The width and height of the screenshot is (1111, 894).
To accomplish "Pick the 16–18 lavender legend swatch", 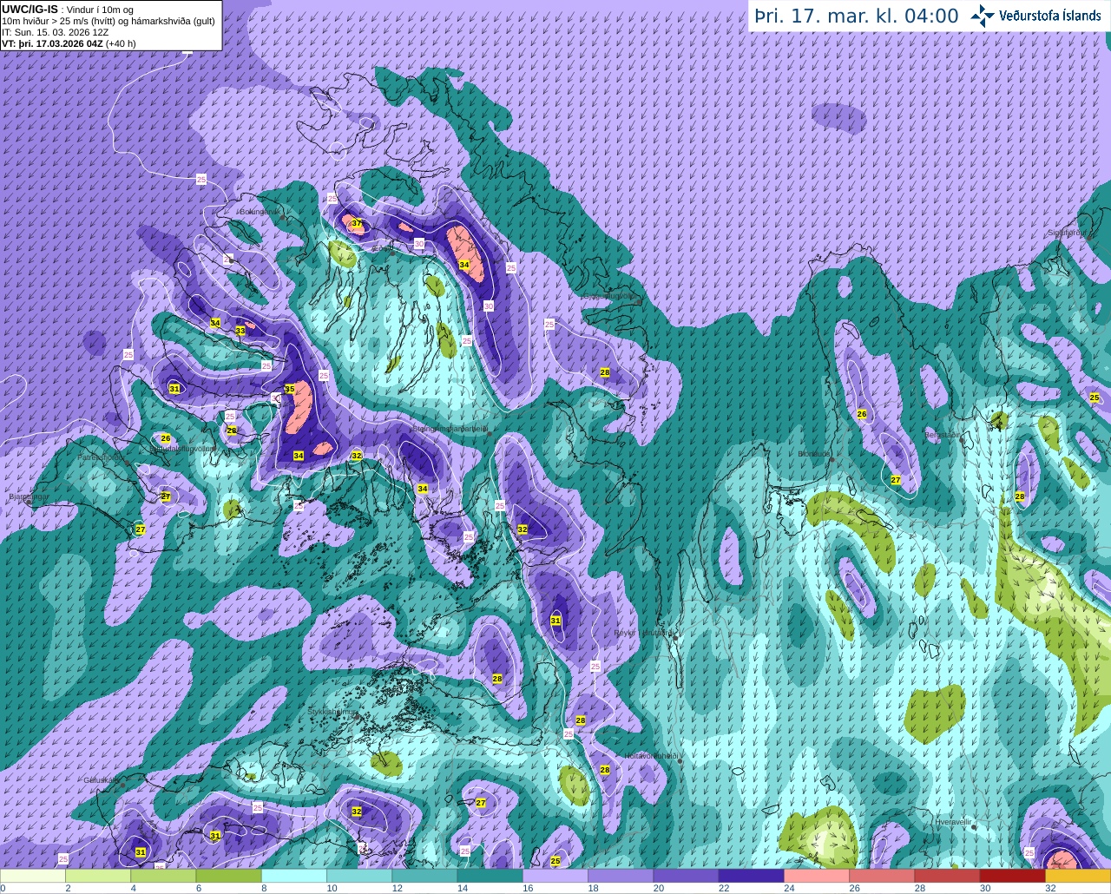I will tap(555, 876).
